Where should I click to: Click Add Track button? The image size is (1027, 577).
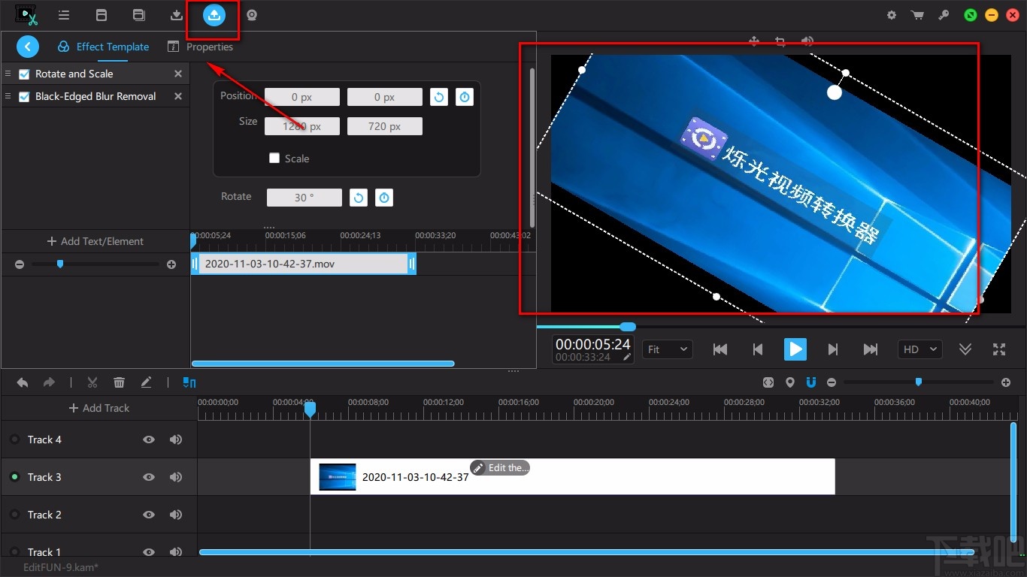(99, 408)
